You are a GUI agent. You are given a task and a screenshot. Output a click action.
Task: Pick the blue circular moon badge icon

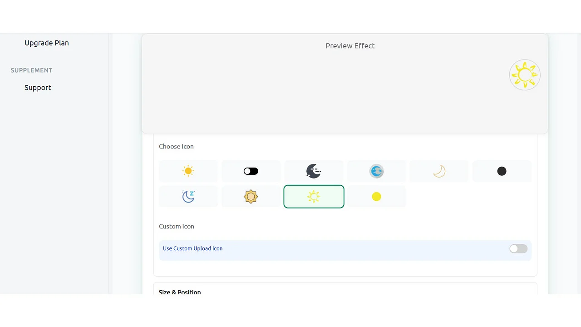(376, 171)
